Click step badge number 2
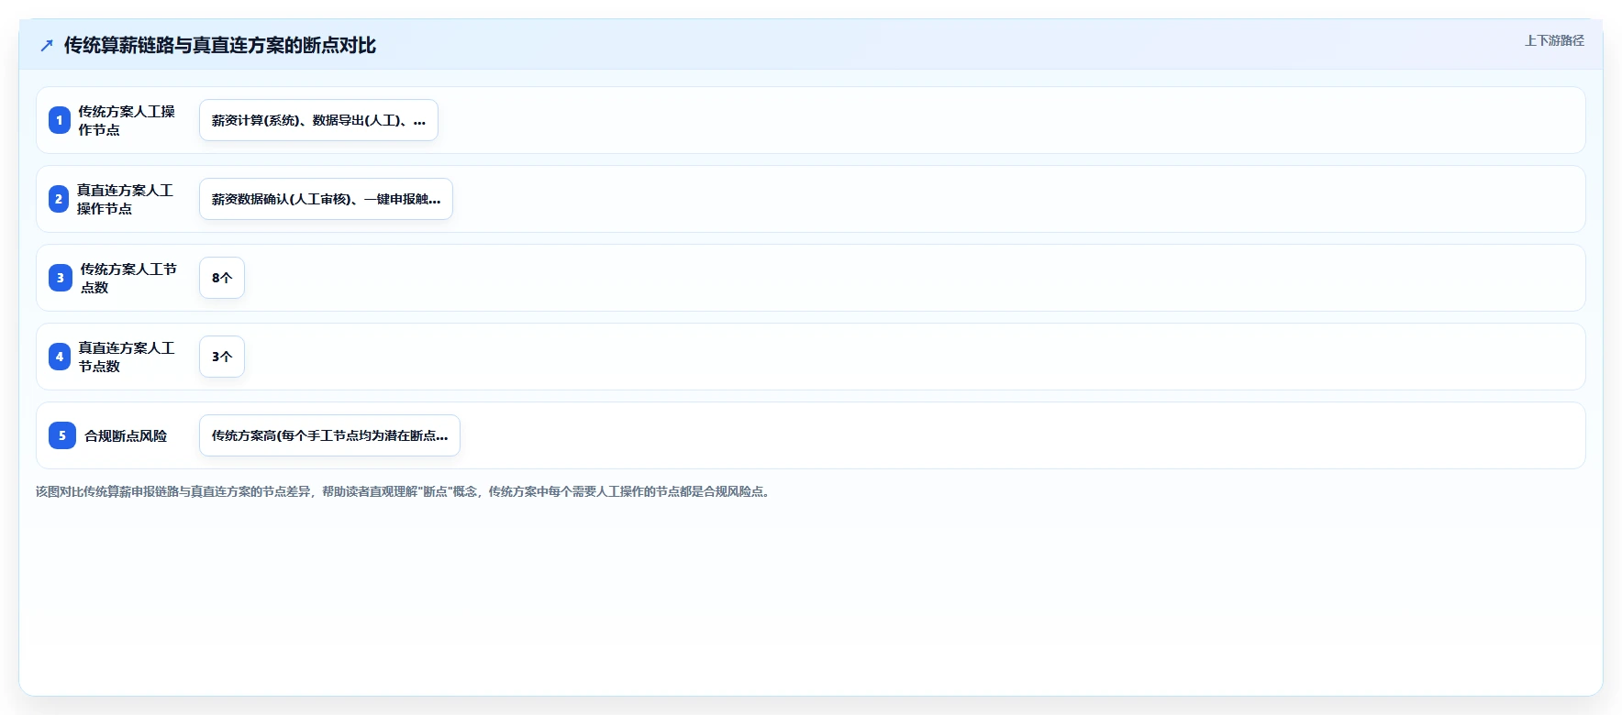The height and width of the screenshot is (715, 1622). coord(59,199)
